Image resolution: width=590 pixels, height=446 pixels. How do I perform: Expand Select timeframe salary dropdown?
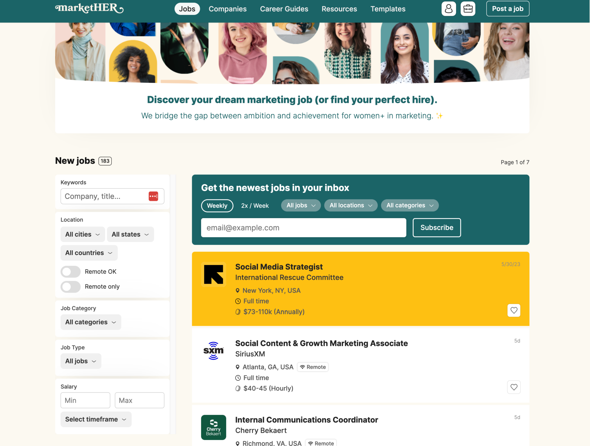tap(96, 419)
